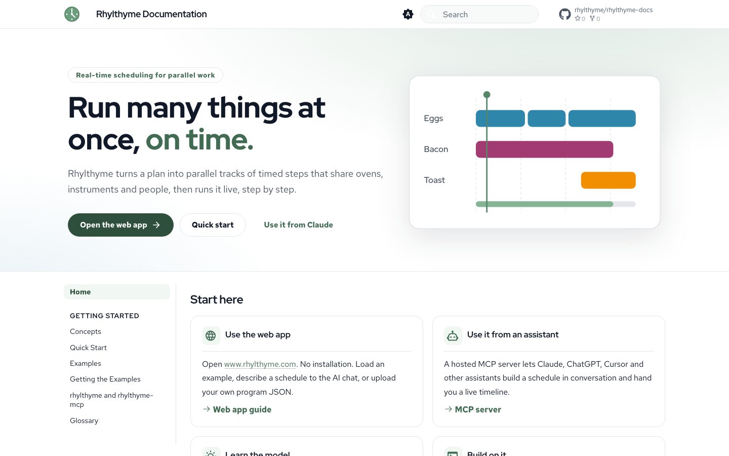Click the Start here heading
Screen dimensions: 729x456
click(x=217, y=299)
